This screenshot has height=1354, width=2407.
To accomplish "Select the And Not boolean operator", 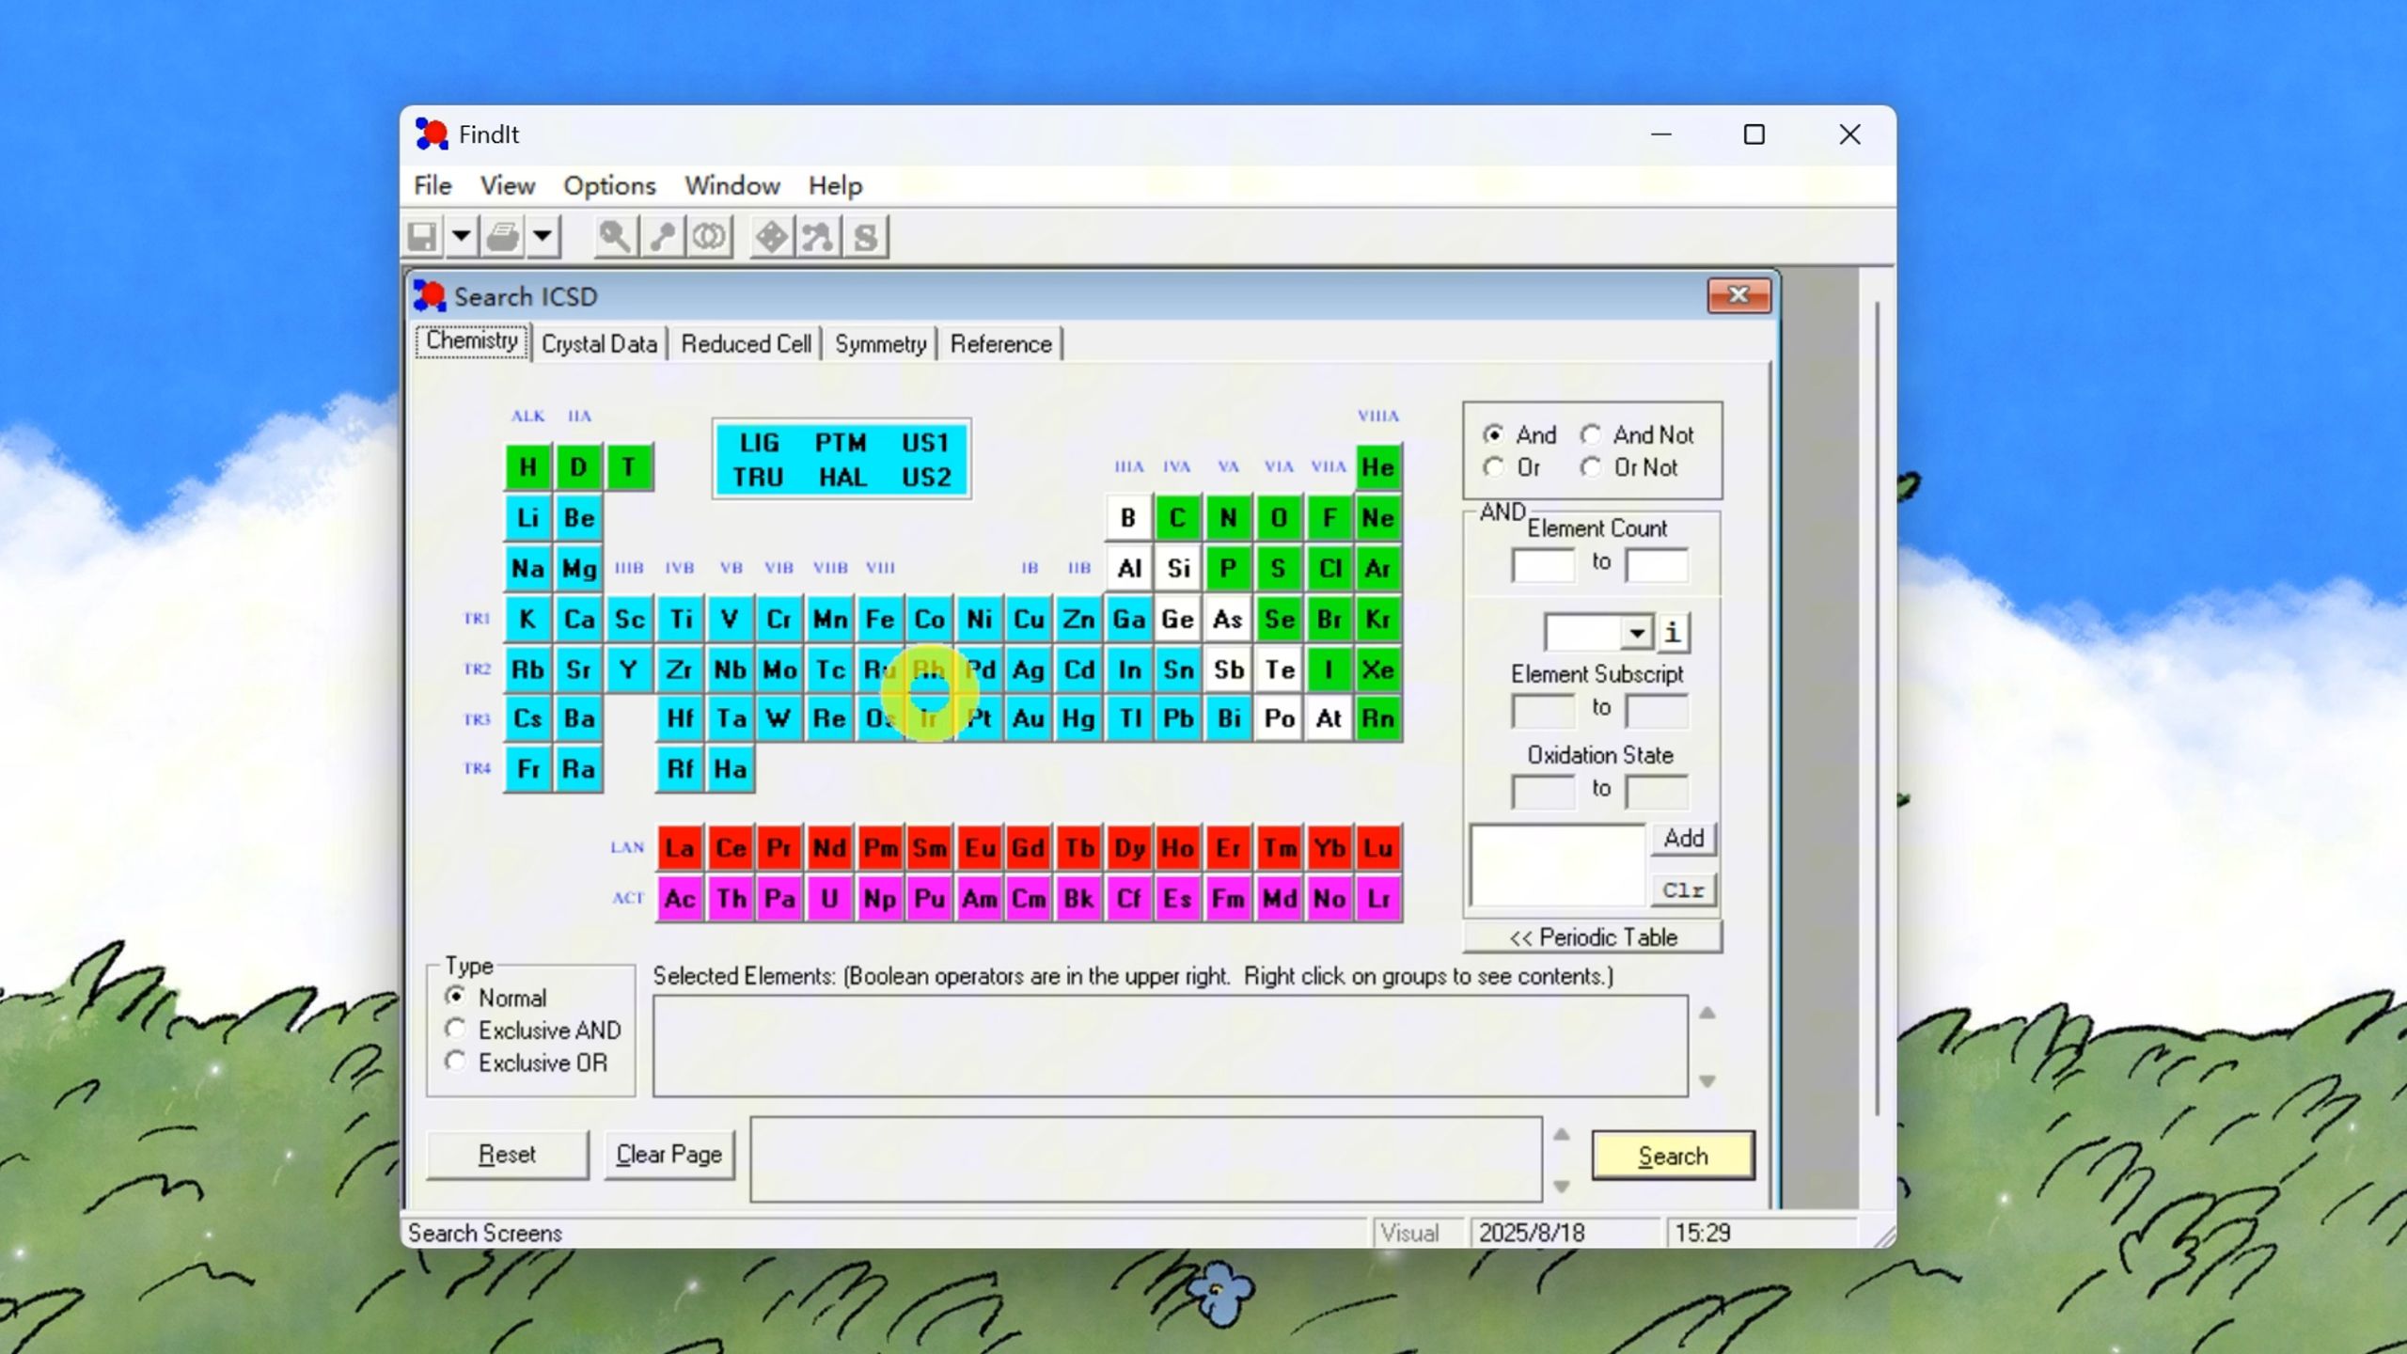I will point(1637,434).
